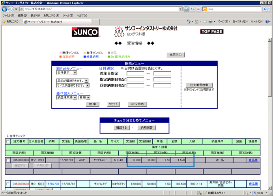Viewport: 273px width, 196px height.
Task: Click the scrollbar down arrow
Action: 269,188
